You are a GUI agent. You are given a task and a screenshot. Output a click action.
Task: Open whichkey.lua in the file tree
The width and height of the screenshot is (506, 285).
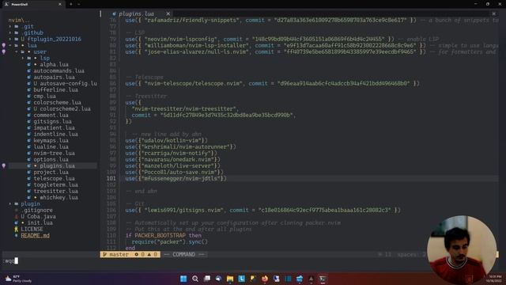pos(59,197)
